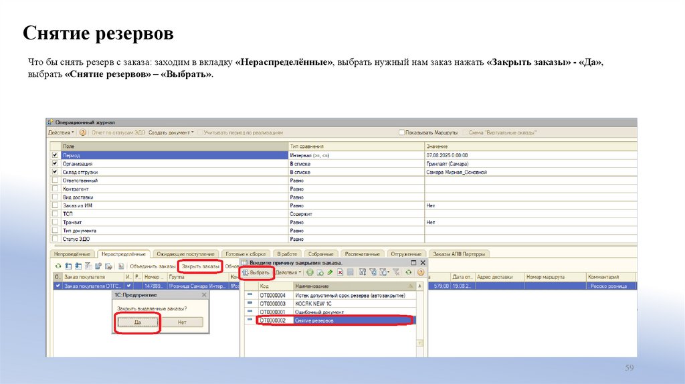Toggle the Склад отгрузки filter checkbox

tap(55, 172)
